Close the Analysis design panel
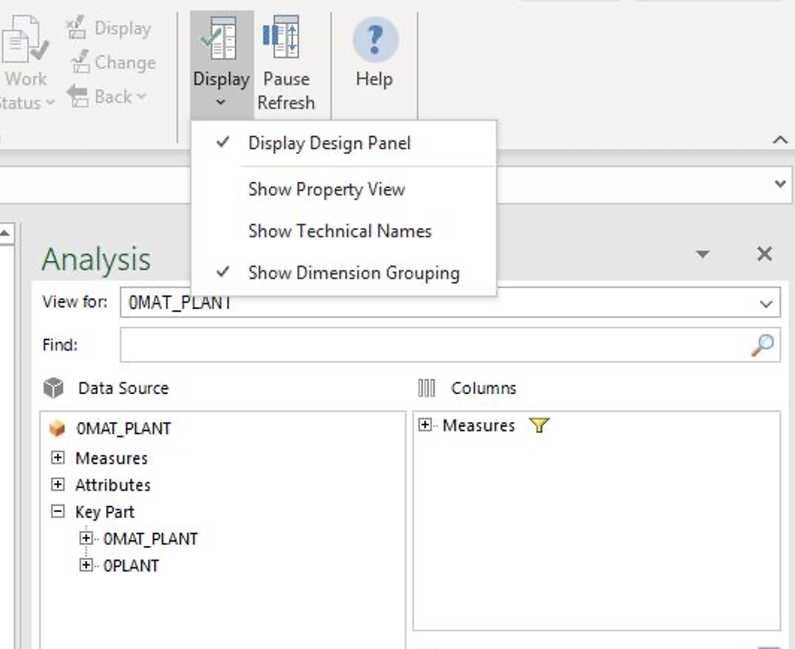 point(764,254)
